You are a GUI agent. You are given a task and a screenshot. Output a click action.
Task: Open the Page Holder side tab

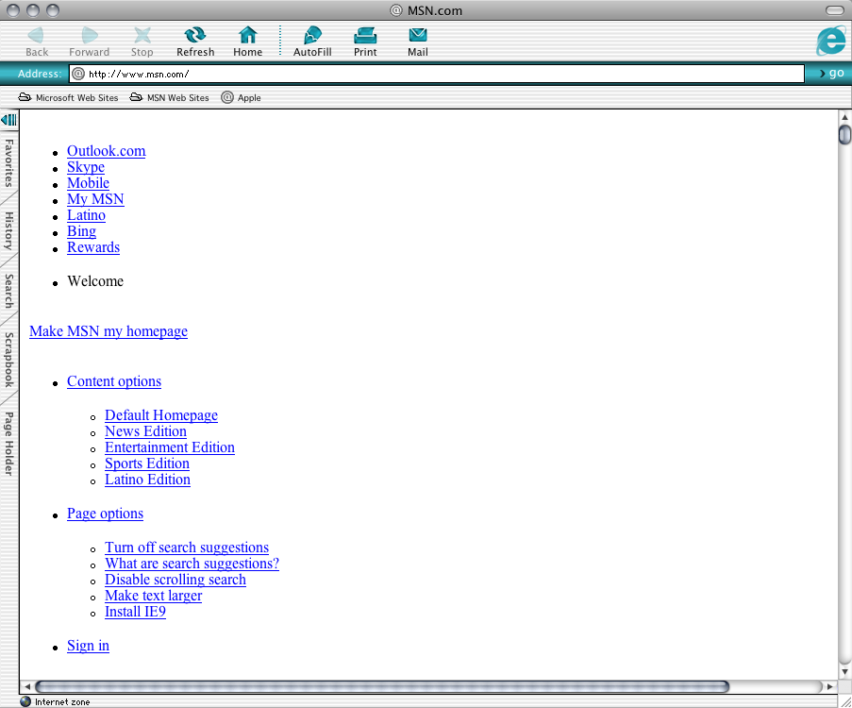tap(8, 443)
